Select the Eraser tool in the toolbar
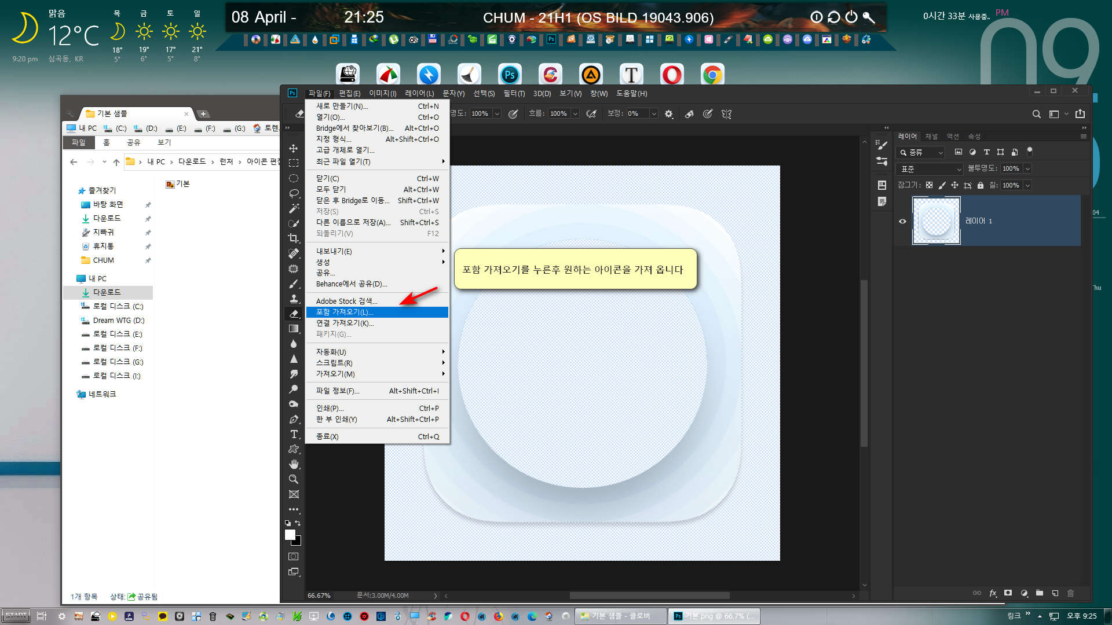This screenshot has height=625, width=1112. tap(294, 314)
